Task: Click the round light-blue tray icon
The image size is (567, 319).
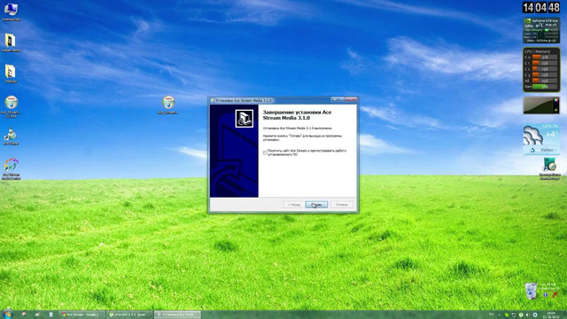Action: 535,315
